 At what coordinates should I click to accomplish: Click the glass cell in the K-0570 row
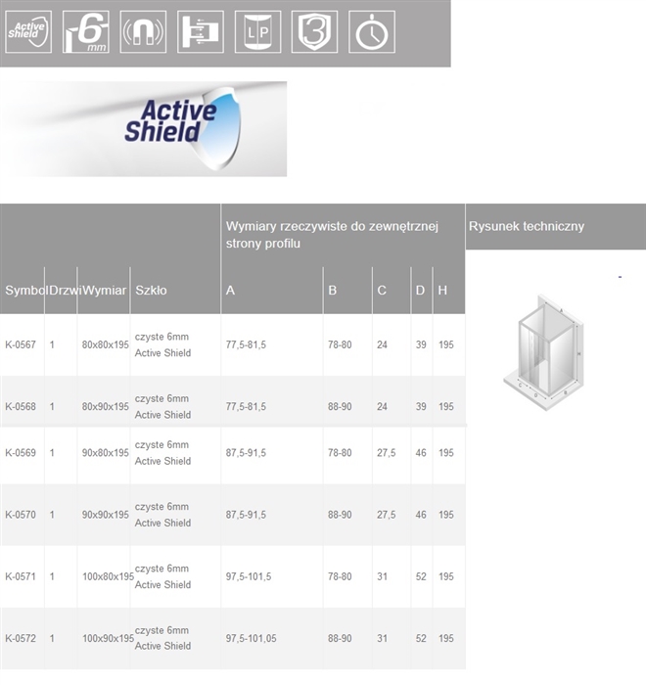point(162,515)
